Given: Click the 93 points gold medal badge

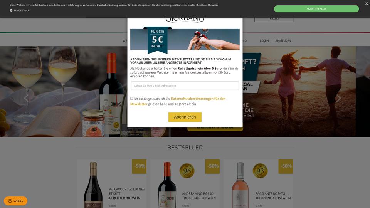Looking at the screenshot, I should [x=260, y=171].
